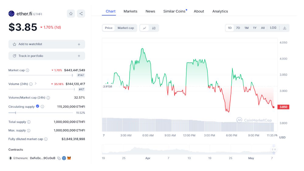The height and width of the screenshot is (171, 304).
Task: Click the volume rank #47 badge
Action: (81, 89)
